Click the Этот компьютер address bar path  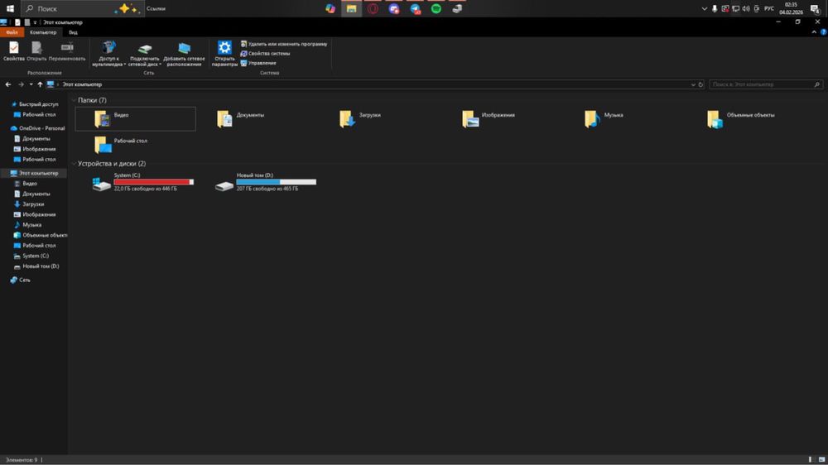coord(82,84)
